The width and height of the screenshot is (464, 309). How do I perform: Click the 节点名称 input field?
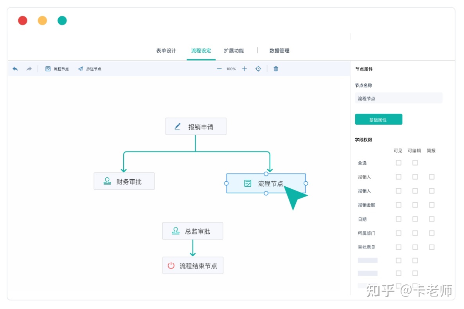[398, 98]
